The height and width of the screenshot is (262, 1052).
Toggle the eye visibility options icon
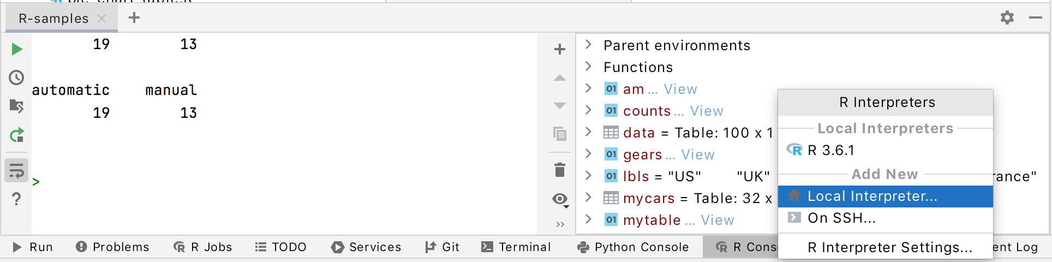click(x=560, y=199)
